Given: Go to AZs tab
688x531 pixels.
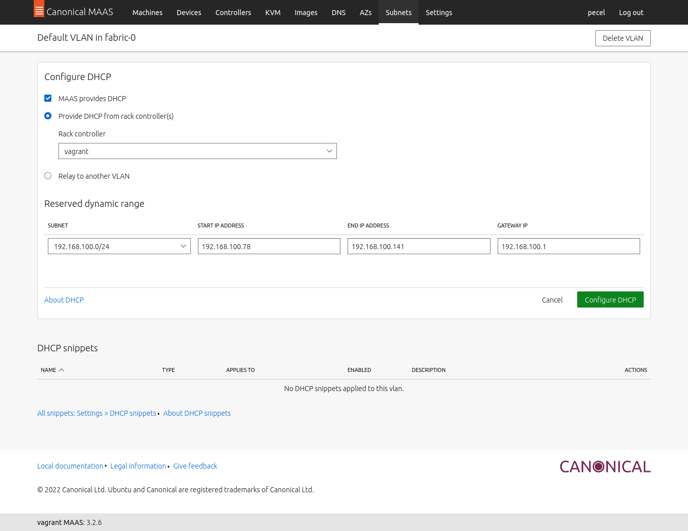Looking at the screenshot, I should (366, 13).
